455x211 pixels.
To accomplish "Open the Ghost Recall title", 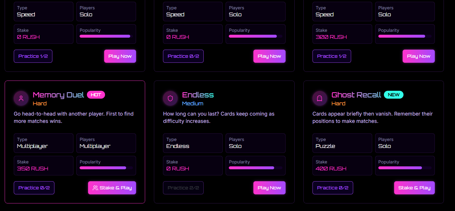I will [356, 95].
